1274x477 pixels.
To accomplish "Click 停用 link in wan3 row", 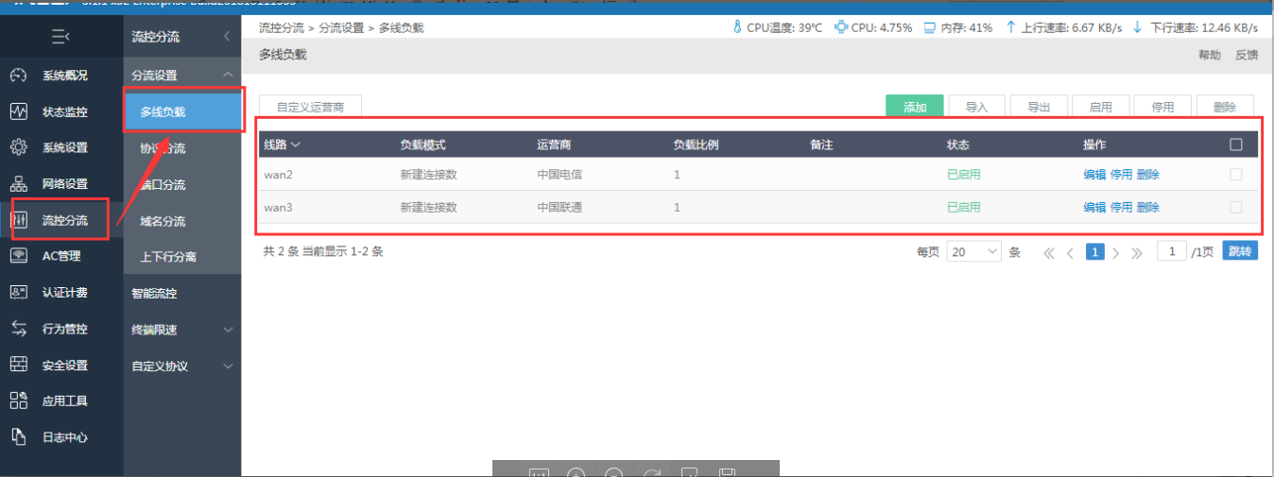I will [1121, 207].
